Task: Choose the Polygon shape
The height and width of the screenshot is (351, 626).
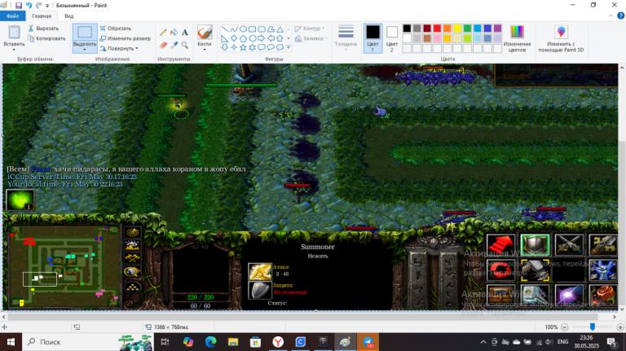Action: 271,29
